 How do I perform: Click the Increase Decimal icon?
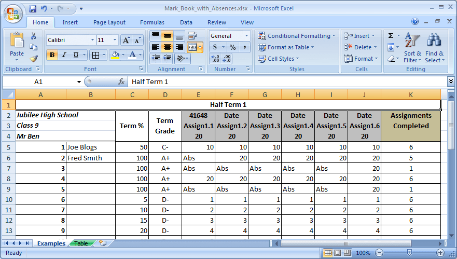click(215, 59)
